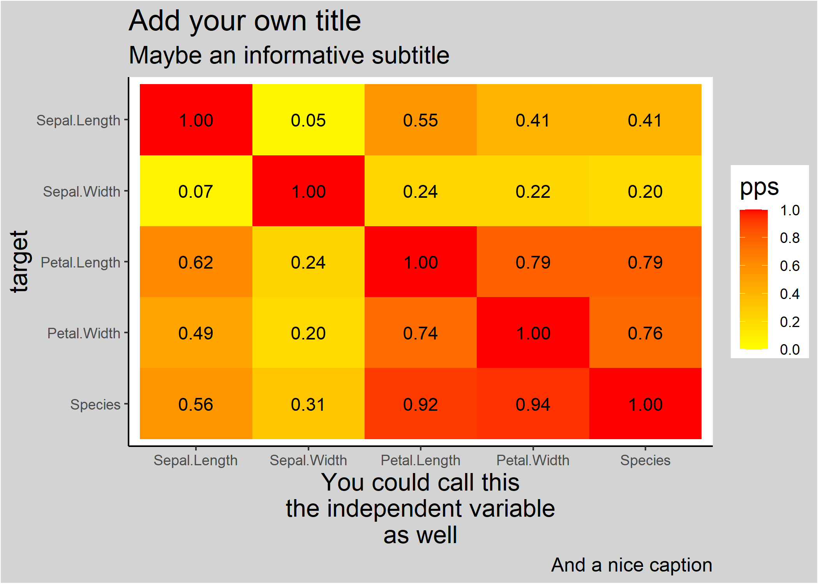Click the 0.49 heatmap cell

pyautogui.click(x=196, y=333)
